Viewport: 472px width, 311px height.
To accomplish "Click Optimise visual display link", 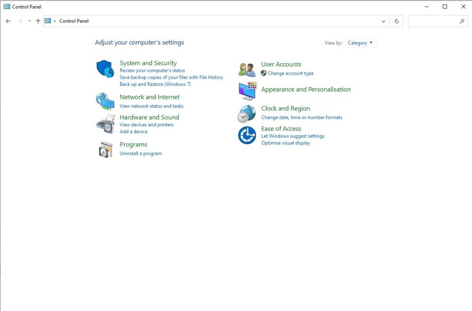I will pos(286,143).
